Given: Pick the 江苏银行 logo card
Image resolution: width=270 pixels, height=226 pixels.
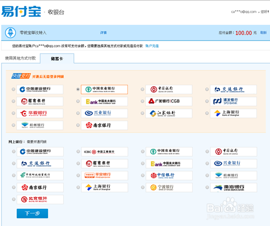Looking at the screenshot, I should pyautogui.click(x=169, y=113).
